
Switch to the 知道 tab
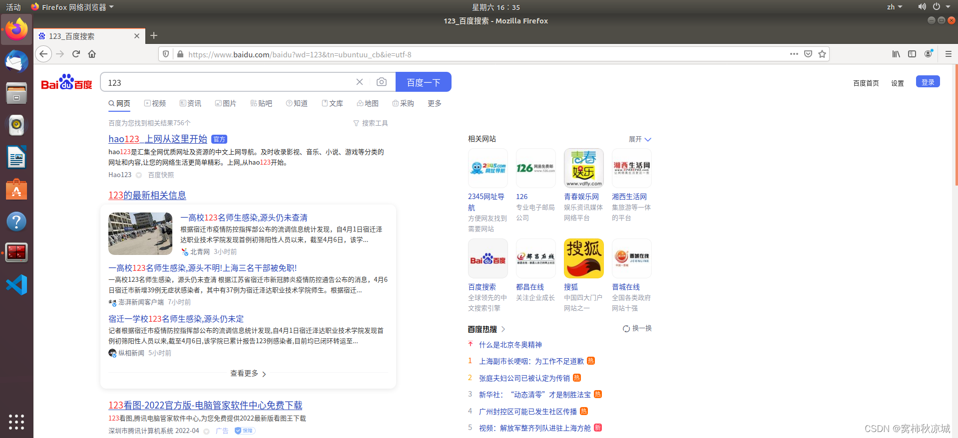tap(297, 103)
